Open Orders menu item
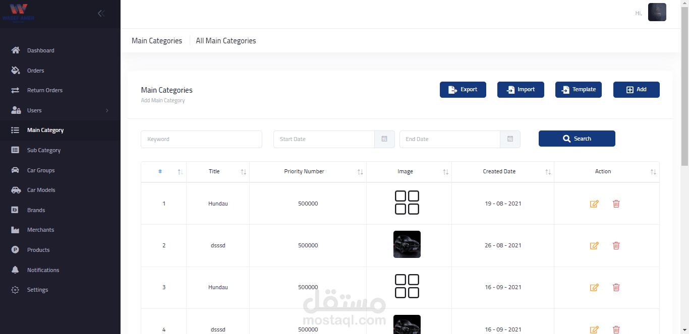Screen dimensions: 689x334 (60, 71)
